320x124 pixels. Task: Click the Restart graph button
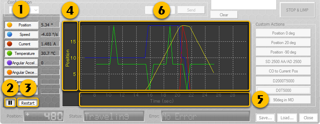[x=28, y=103]
